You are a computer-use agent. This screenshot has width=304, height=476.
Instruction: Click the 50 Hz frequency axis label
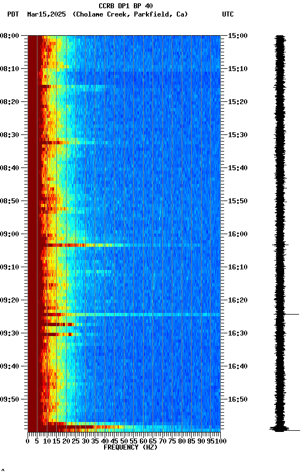[x=124, y=442]
